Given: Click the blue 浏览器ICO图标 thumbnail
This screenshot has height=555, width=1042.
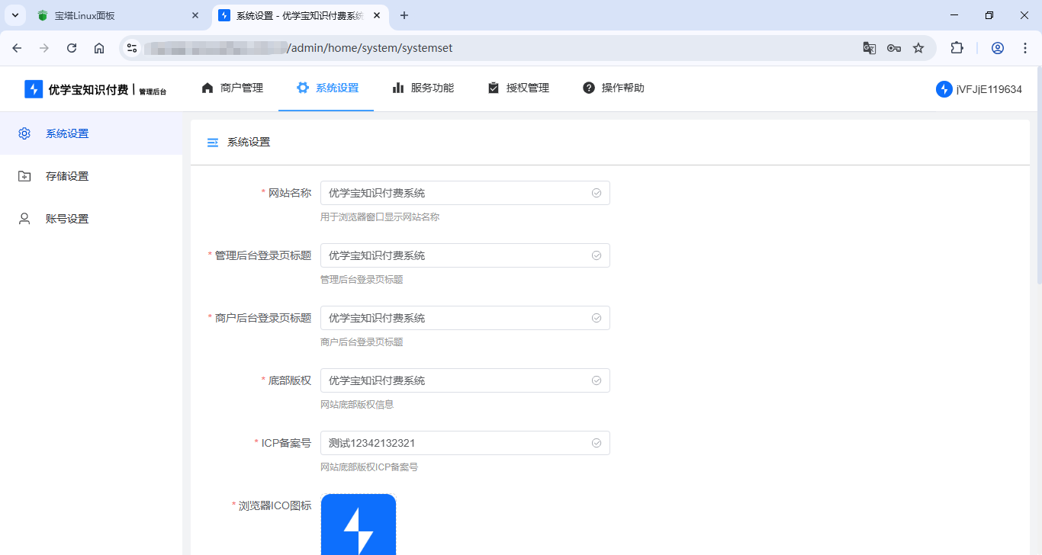Looking at the screenshot, I should click(x=358, y=526).
